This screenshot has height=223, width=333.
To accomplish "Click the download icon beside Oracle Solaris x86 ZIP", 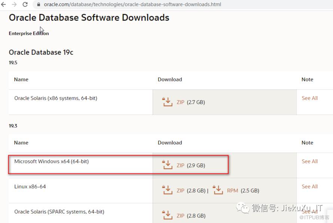I will [x=167, y=101].
